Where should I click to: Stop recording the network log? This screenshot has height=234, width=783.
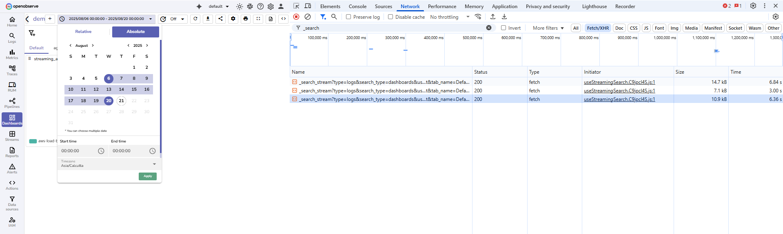[297, 17]
